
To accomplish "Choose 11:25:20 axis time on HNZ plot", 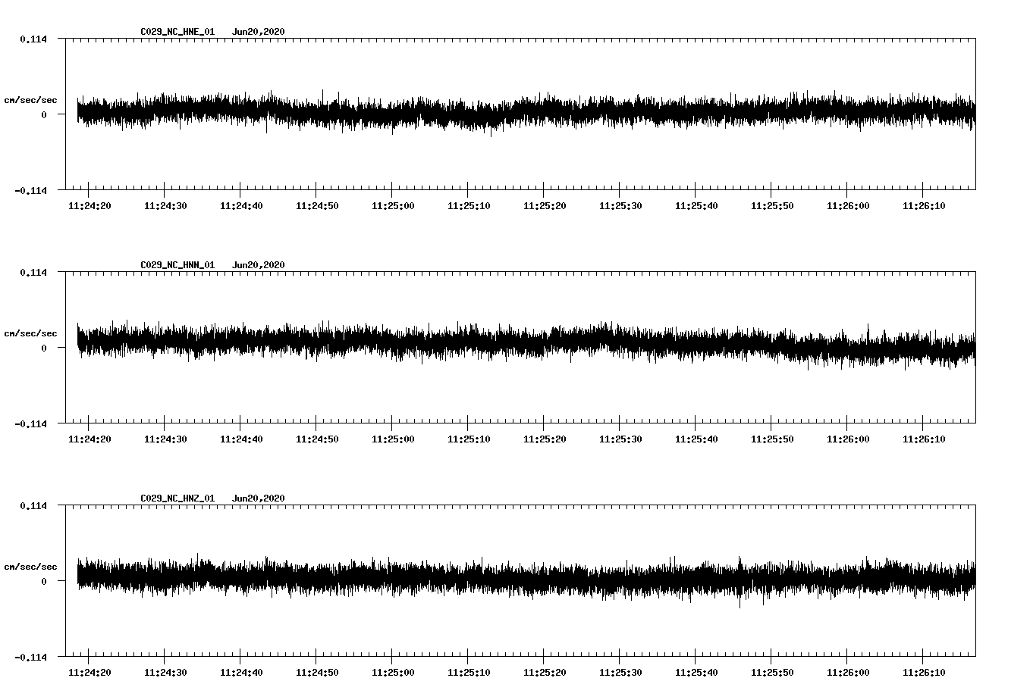I will coord(545,673).
